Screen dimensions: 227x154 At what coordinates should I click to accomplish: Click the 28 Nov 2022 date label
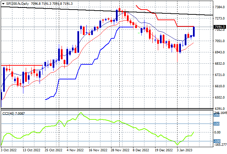click(x=120, y=150)
